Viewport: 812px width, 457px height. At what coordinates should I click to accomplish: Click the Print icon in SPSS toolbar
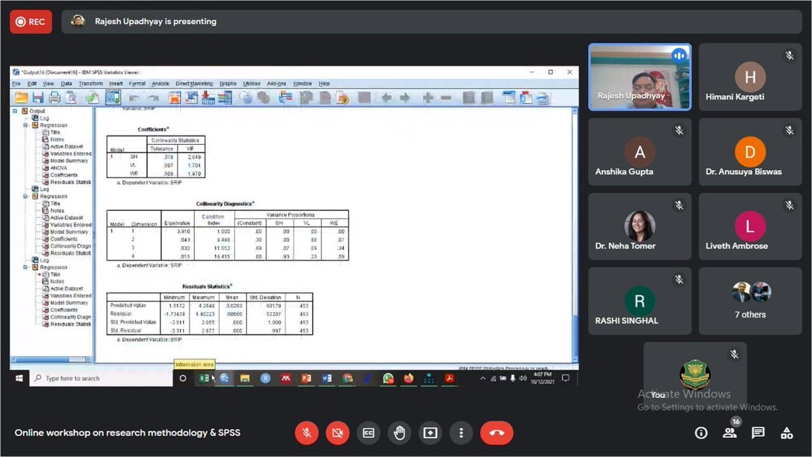pyautogui.click(x=54, y=98)
